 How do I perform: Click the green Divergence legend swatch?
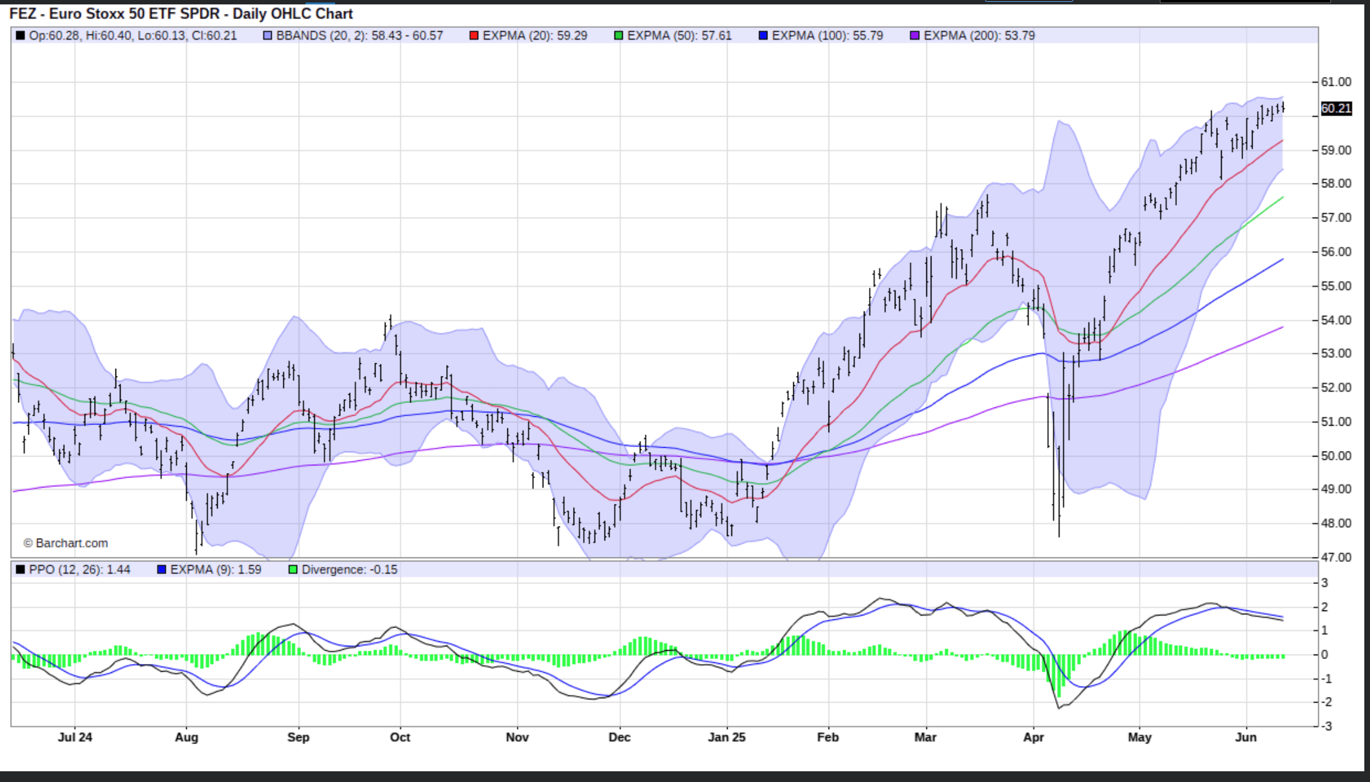click(x=293, y=569)
